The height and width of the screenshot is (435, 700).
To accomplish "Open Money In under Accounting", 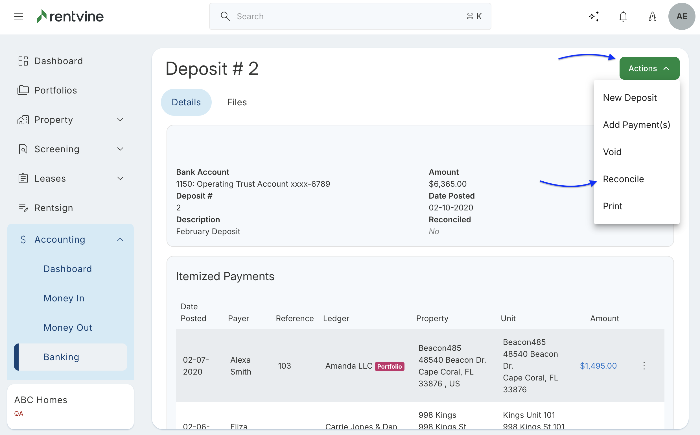I will (64, 298).
